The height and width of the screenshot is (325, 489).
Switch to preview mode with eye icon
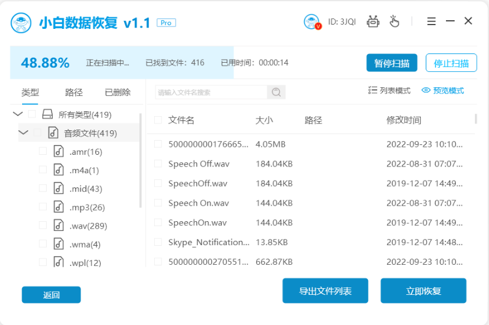click(x=442, y=90)
